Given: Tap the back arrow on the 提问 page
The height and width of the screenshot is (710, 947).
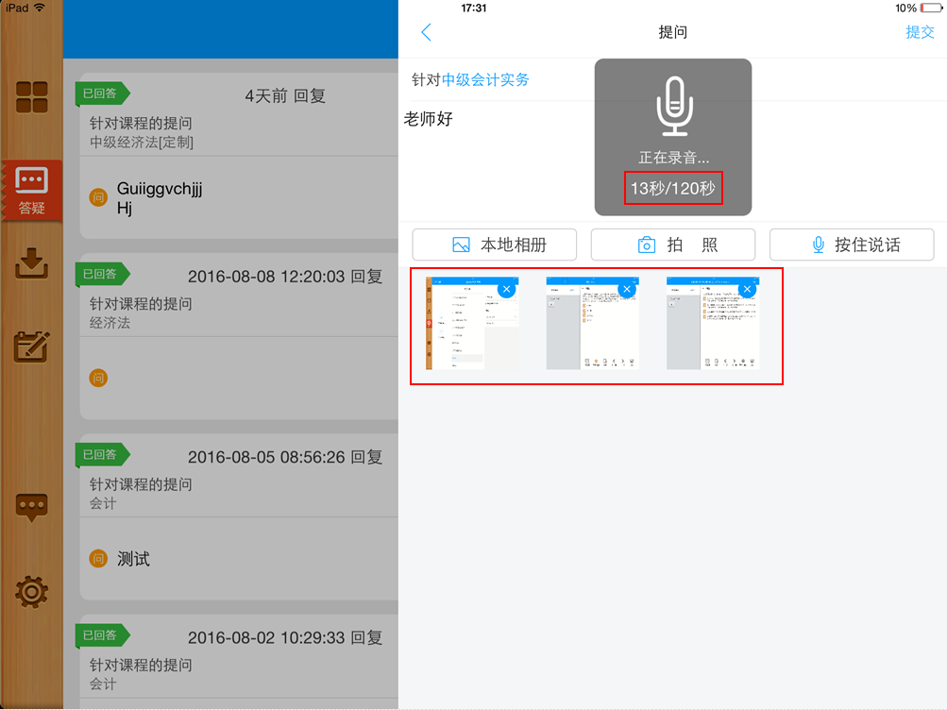Looking at the screenshot, I should [x=426, y=31].
